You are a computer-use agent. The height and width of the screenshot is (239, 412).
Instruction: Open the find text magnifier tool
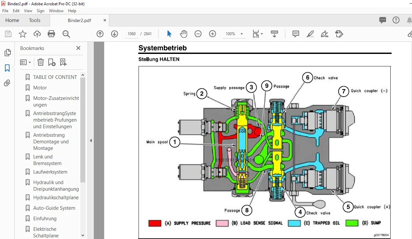[66, 34]
